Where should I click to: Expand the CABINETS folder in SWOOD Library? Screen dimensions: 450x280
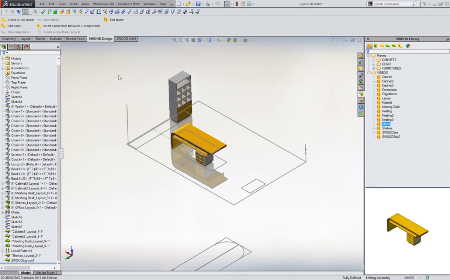(374, 60)
